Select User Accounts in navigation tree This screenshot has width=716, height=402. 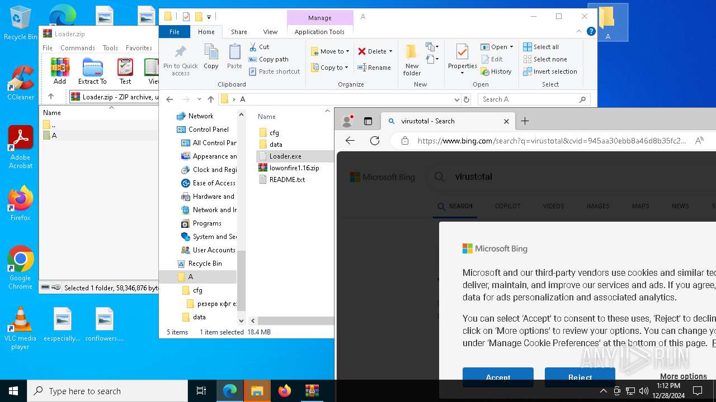click(208, 250)
